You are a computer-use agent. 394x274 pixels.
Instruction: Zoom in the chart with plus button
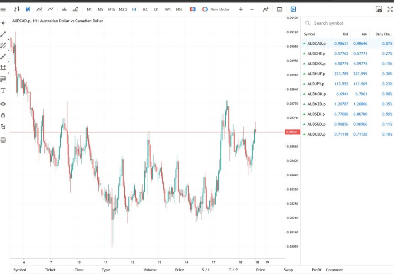[241, 9]
